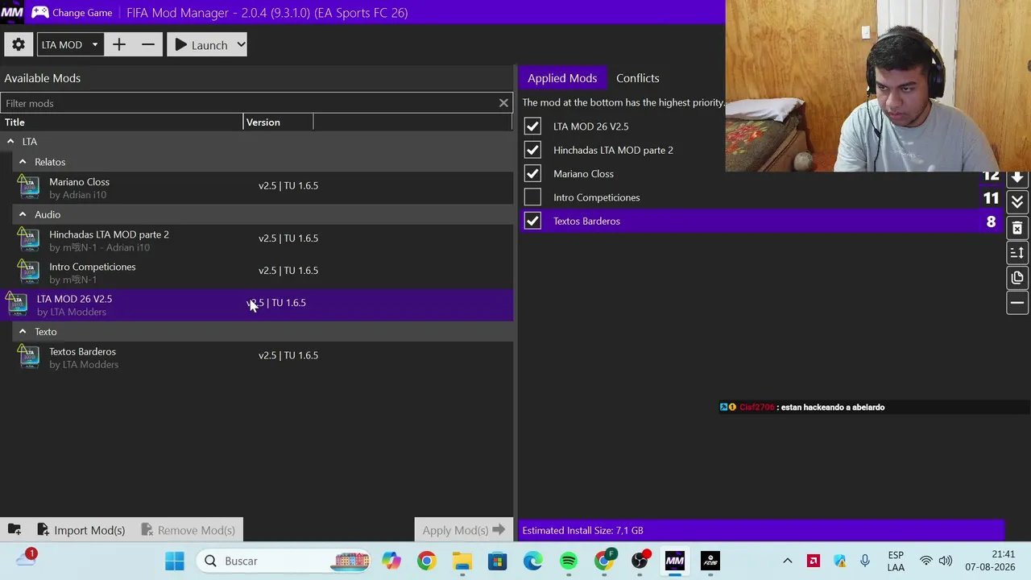
Task: Select Mariano Closs title in Available Mods
Action: coord(79,182)
